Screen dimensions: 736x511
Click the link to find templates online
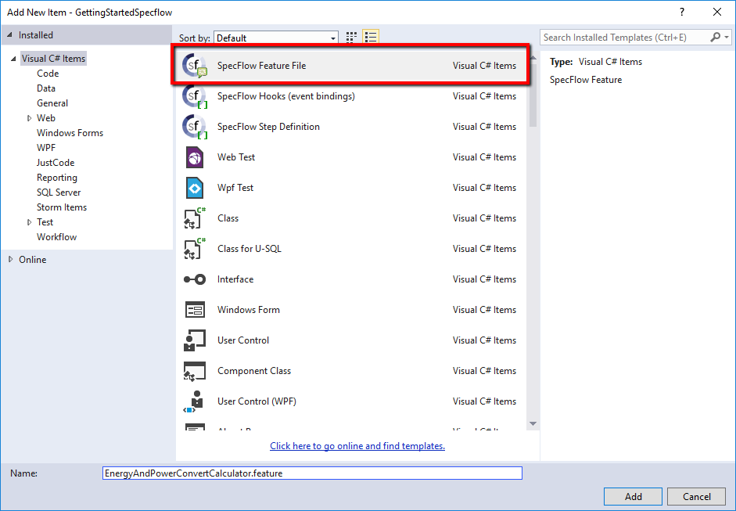(x=357, y=445)
